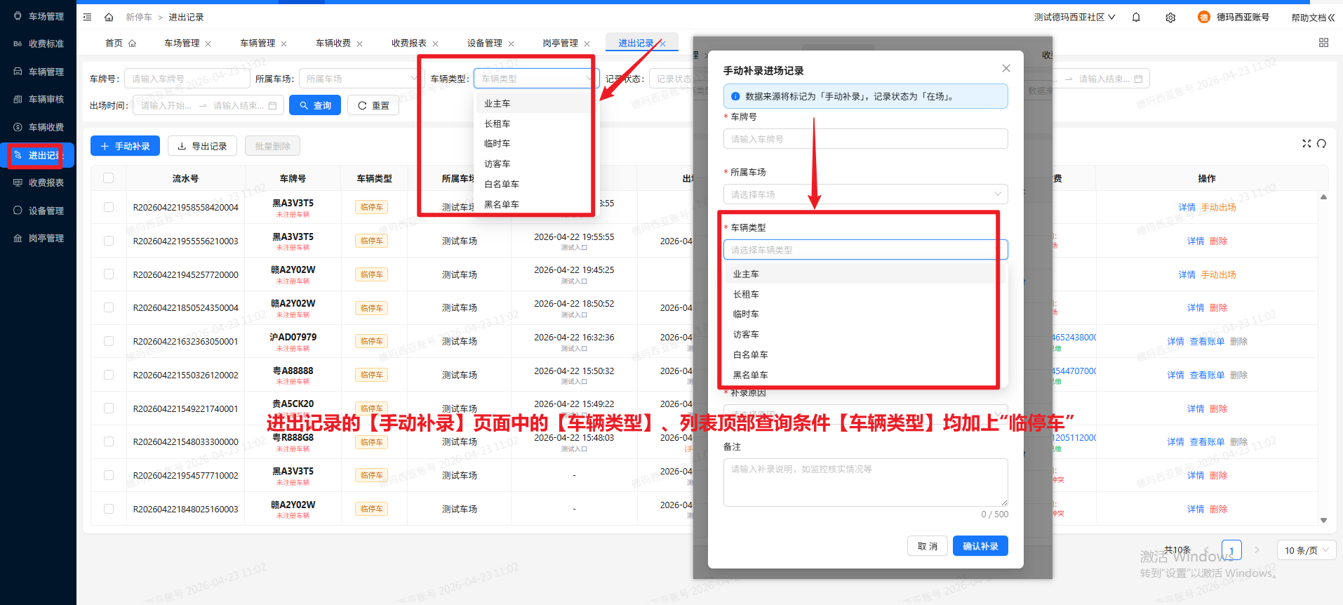Click the 重置 reset button
This screenshot has width=1343, height=605.
[x=373, y=105]
